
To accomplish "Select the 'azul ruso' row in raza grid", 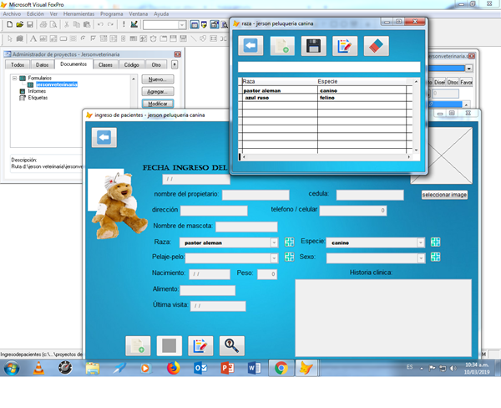I will (x=324, y=98).
